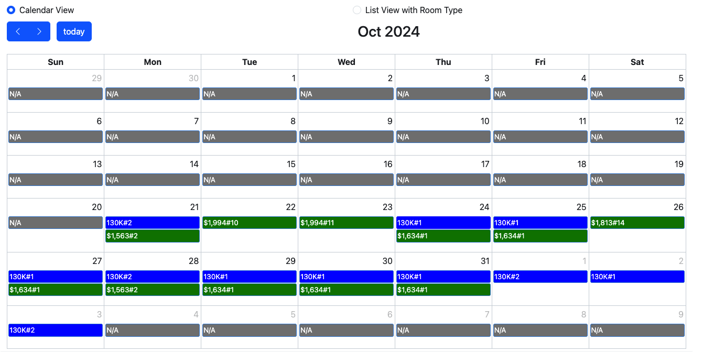Click the 130K#2 event on Monday Oct 28
The image size is (703, 352).
[x=153, y=277]
